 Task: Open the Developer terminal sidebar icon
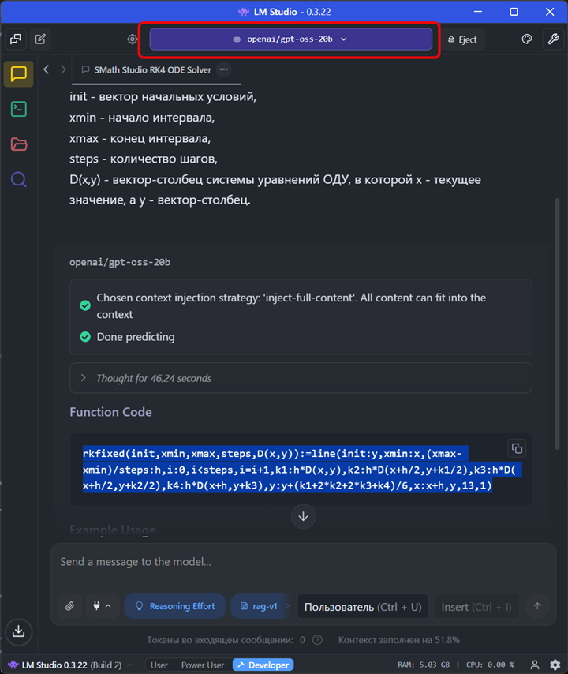tap(19, 109)
